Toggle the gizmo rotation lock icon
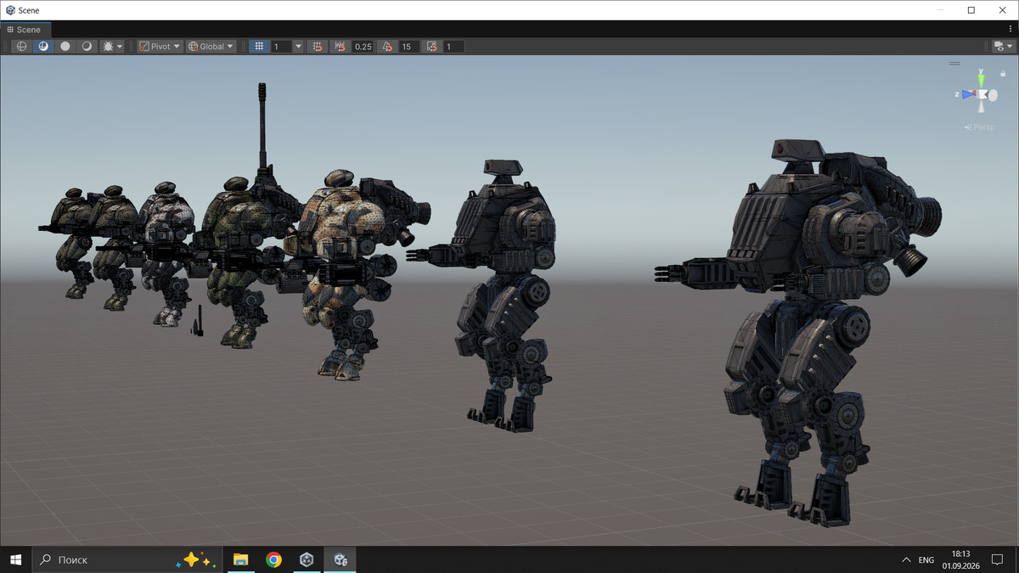The height and width of the screenshot is (573, 1019). pyautogui.click(x=1003, y=73)
